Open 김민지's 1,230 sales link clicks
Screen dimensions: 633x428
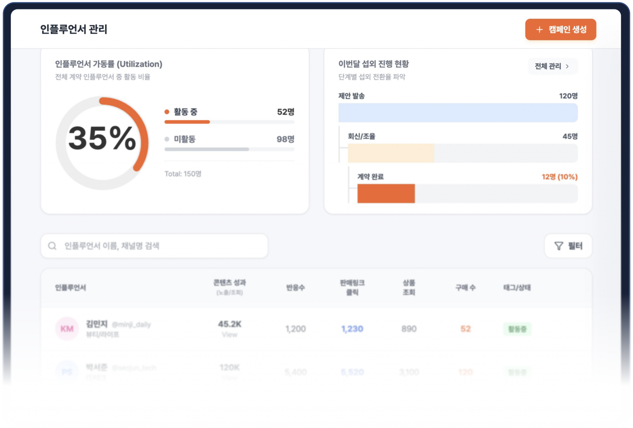tap(352, 329)
